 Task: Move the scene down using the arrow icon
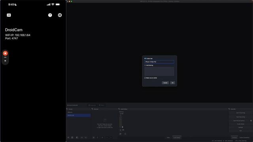point(86,138)
